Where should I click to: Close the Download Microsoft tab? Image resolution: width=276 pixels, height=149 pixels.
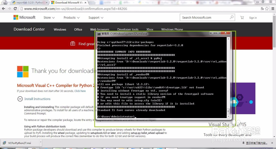[x=85, y=3]
